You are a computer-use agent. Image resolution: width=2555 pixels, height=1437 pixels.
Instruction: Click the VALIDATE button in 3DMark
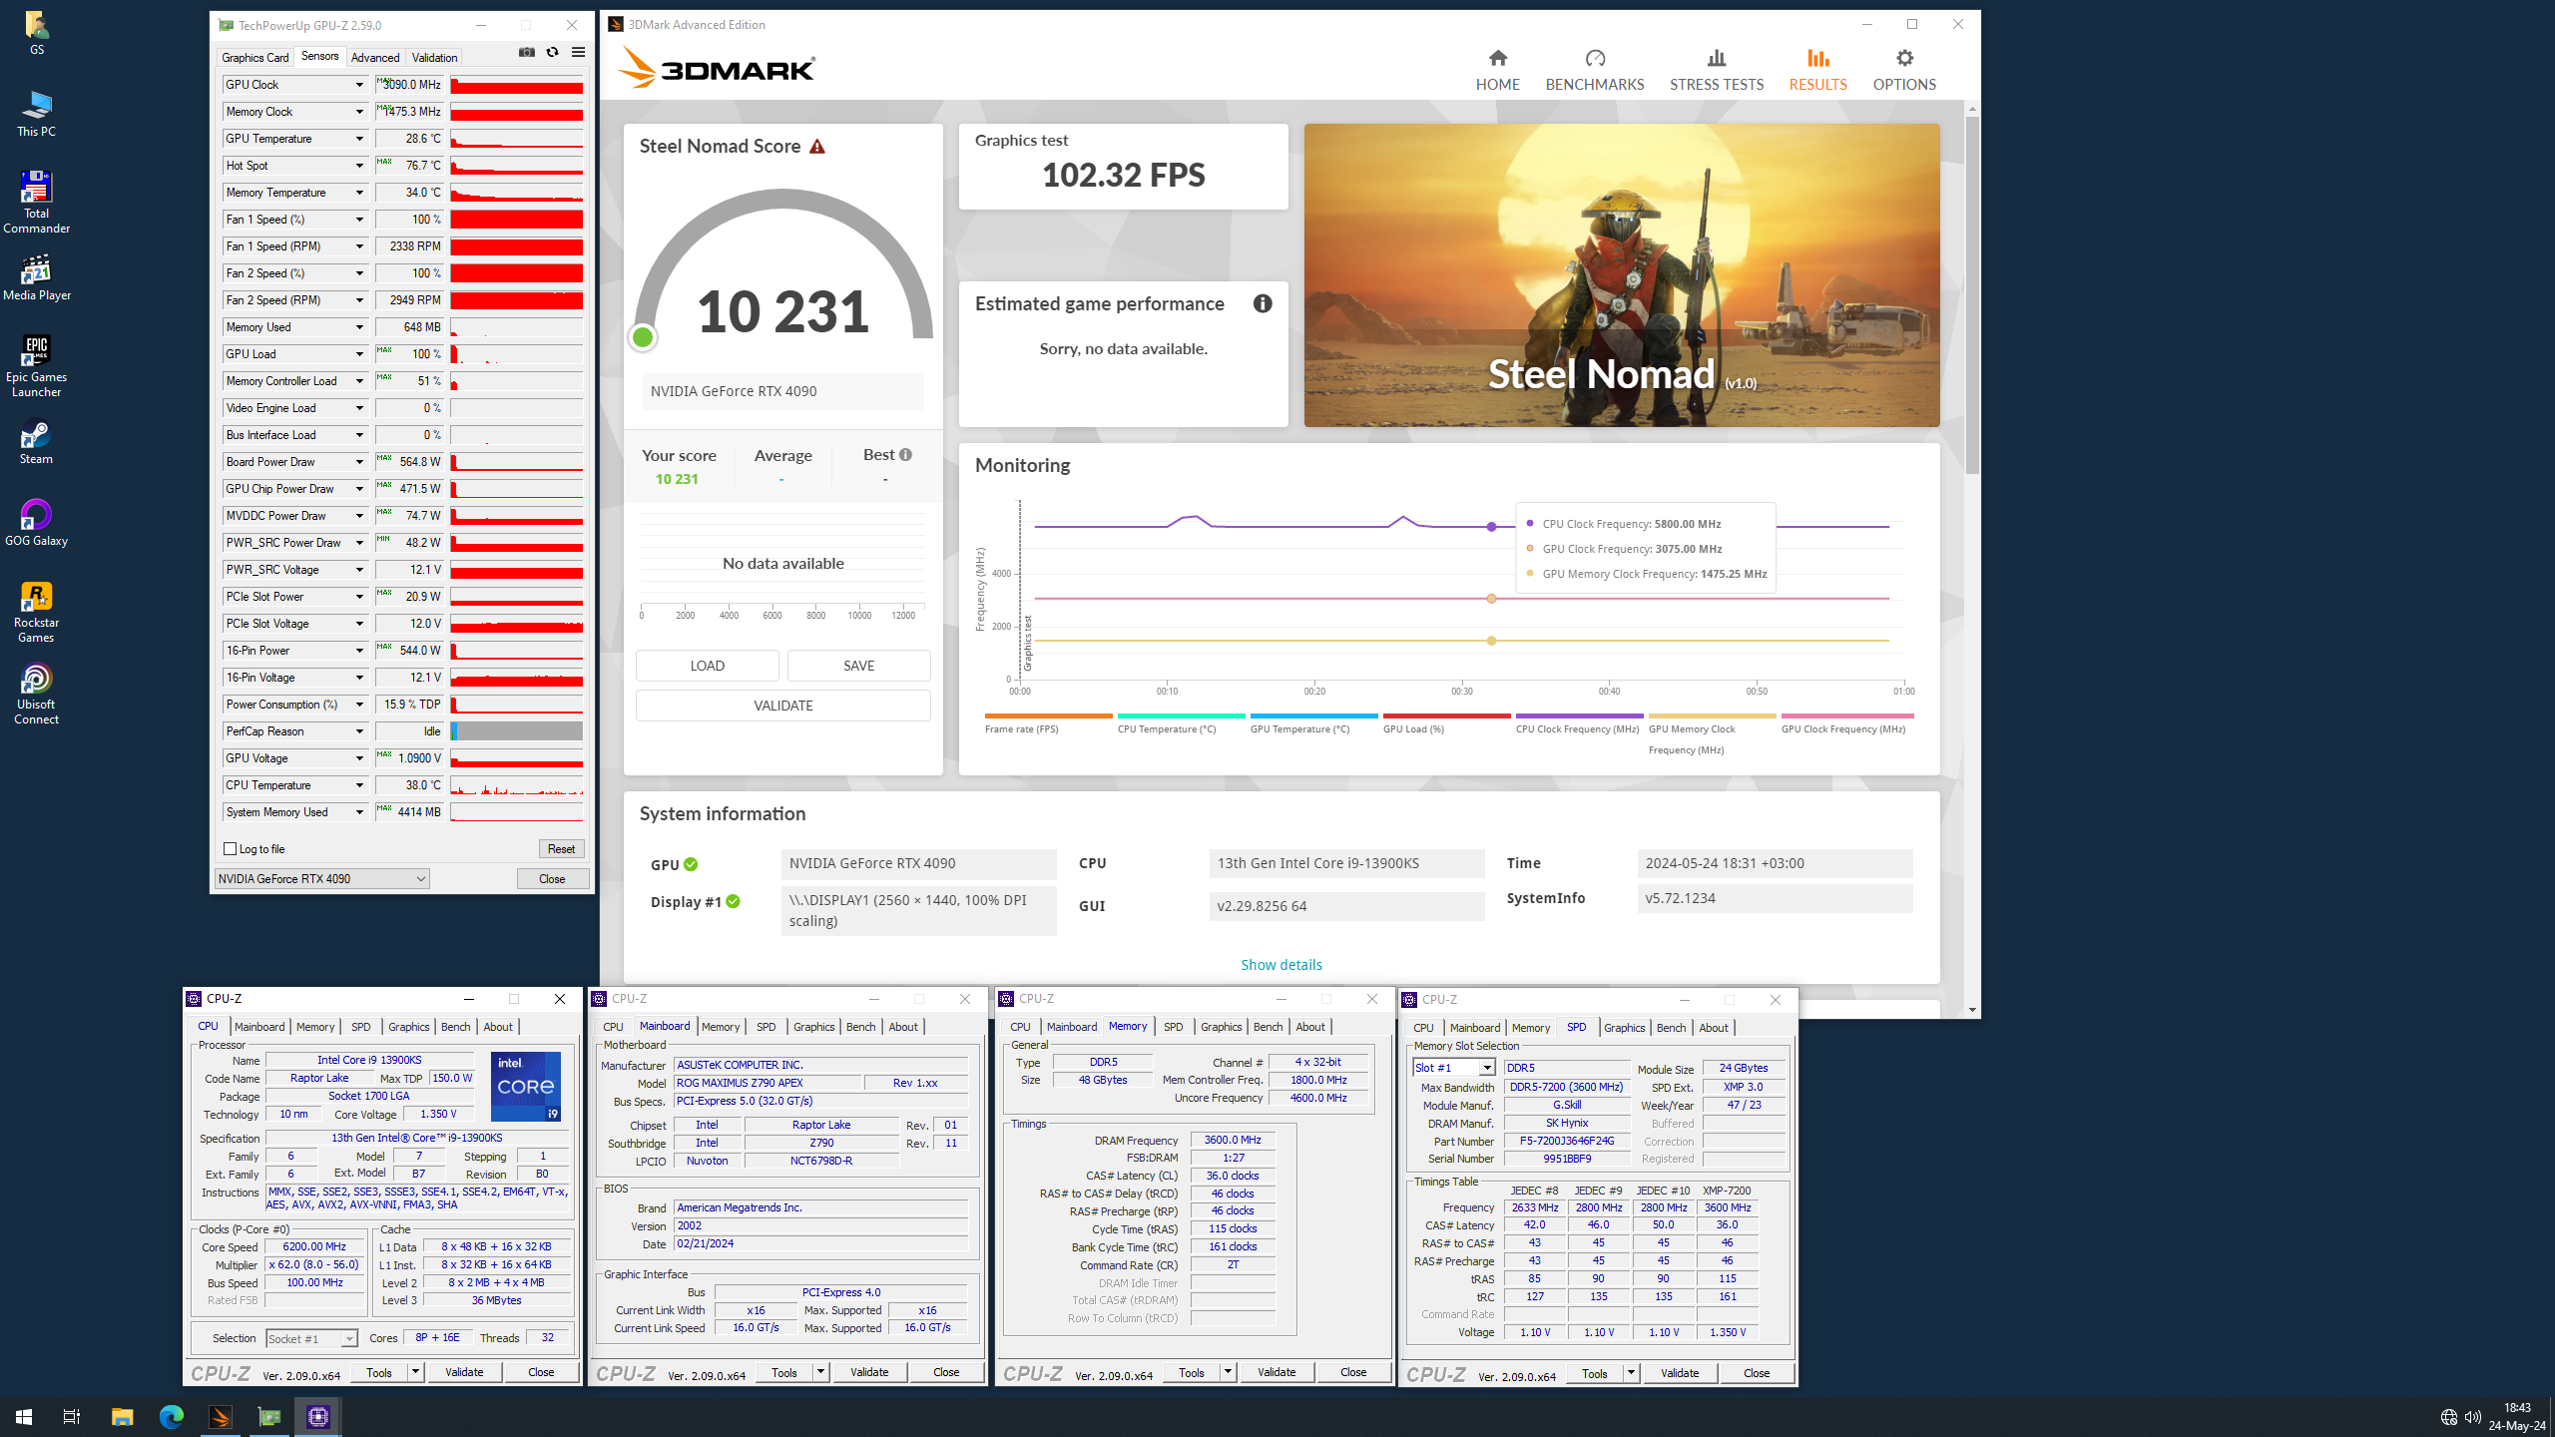(x=783, y=706)
